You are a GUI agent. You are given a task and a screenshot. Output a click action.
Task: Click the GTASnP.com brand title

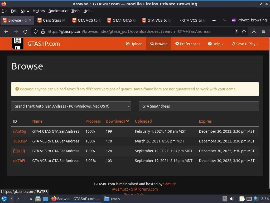point(44,44)
